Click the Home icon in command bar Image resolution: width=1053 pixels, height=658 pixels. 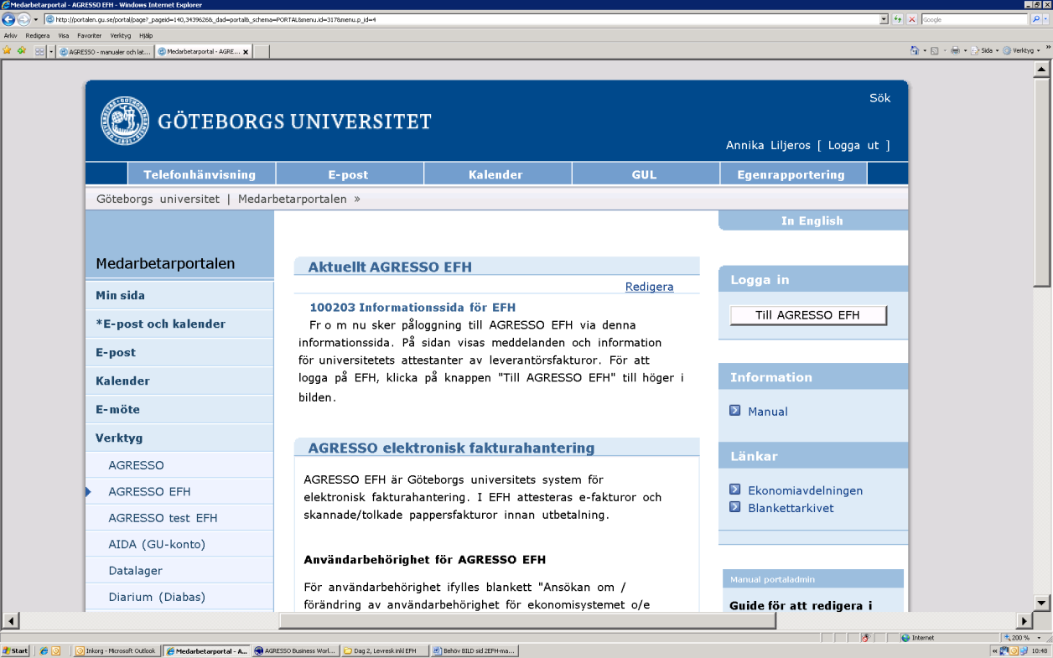[915, 50]
